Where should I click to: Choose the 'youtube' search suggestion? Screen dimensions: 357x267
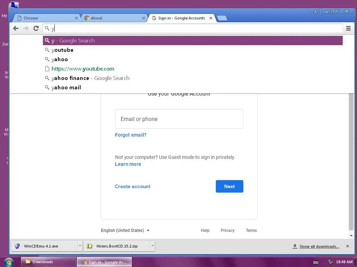click(x=192, y=50)
